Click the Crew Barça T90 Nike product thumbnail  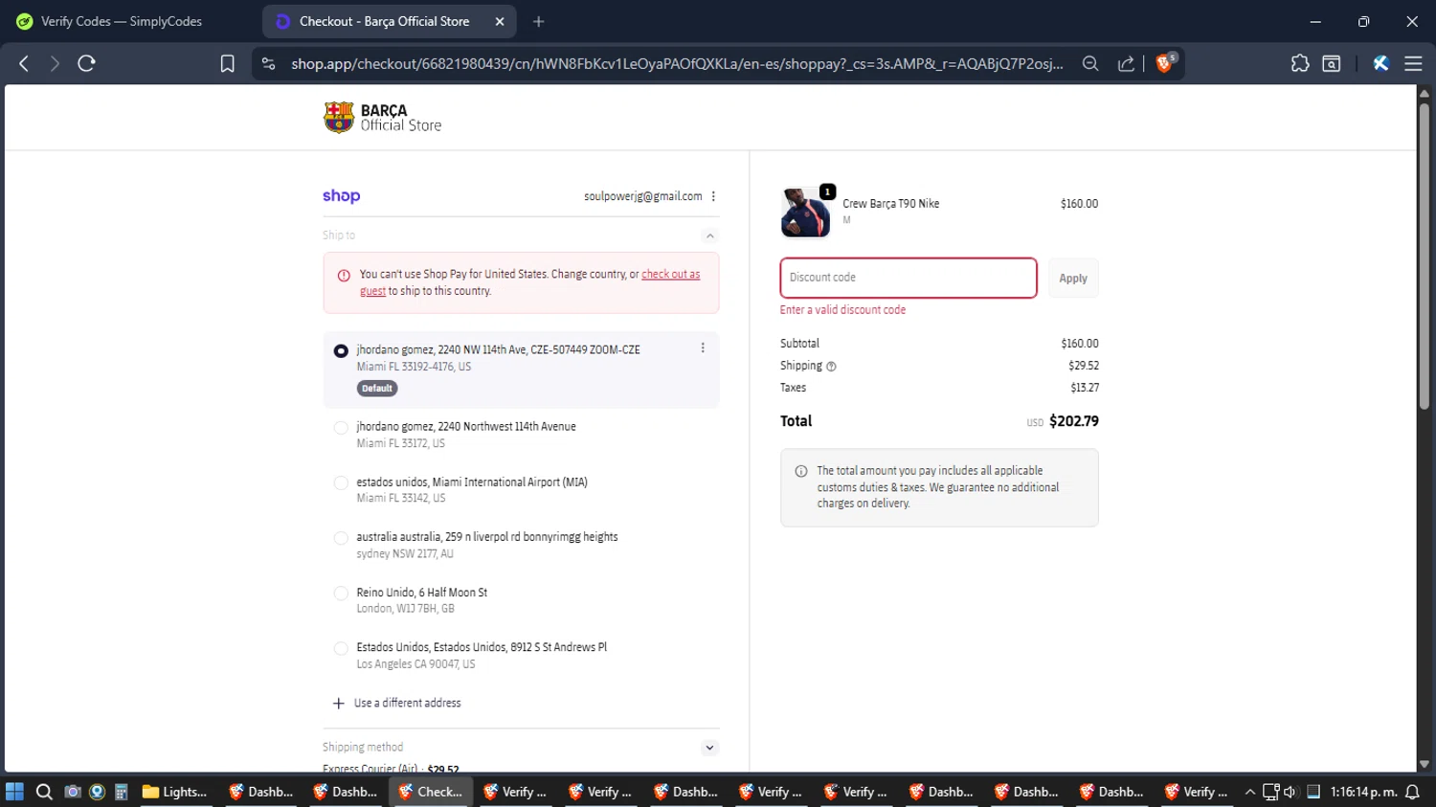pyautogui.click(x=805, y=213)
